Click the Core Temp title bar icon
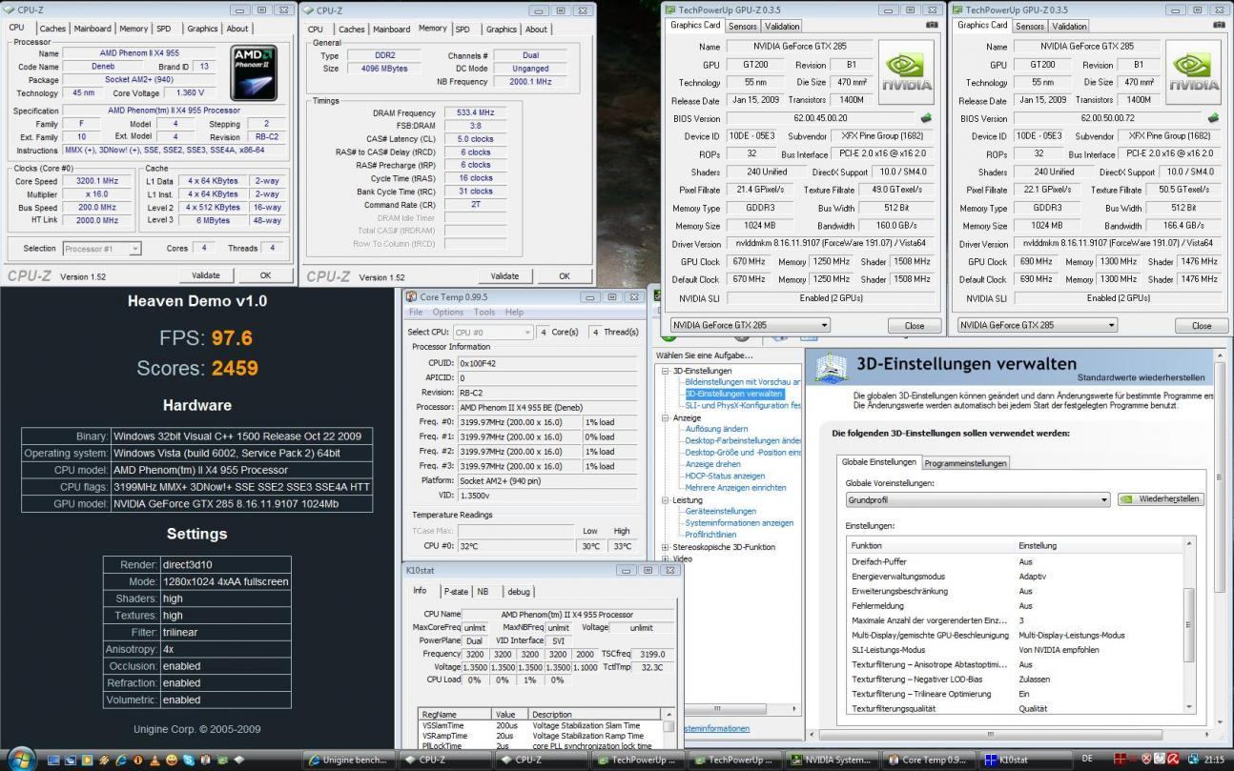The image size is (1234, 771). [x=411, y=296]
